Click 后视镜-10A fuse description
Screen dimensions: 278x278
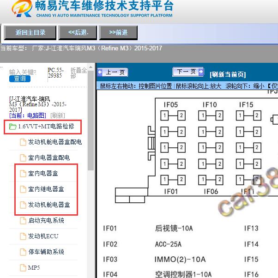(174, 228)
